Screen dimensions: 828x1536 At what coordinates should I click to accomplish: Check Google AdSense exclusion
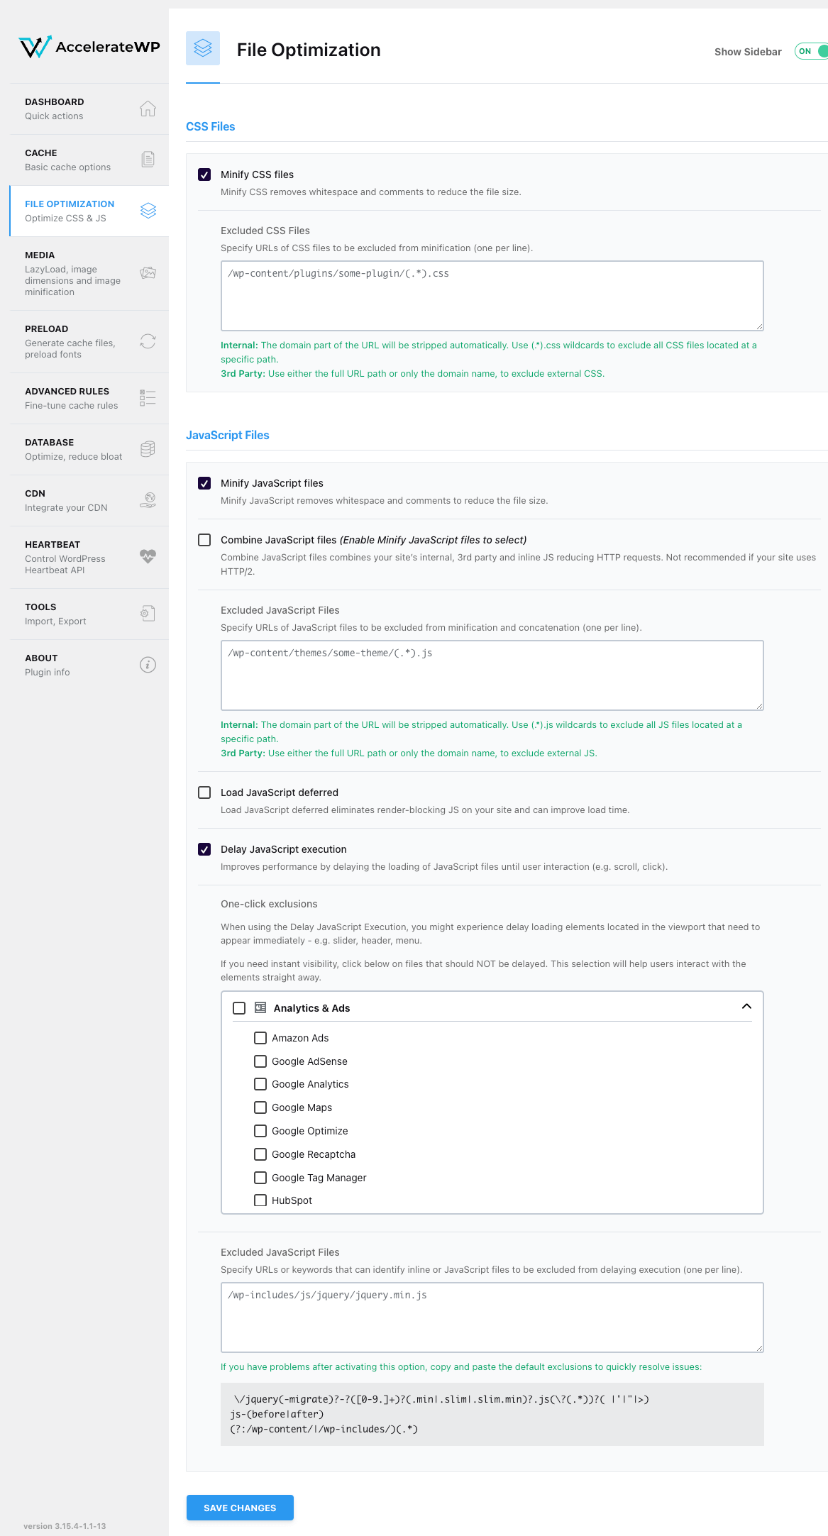260,1061
